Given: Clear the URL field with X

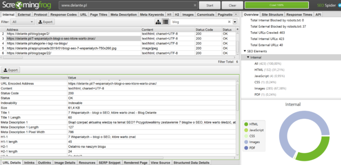Looking at the screenshot, I should pos(195,5).
